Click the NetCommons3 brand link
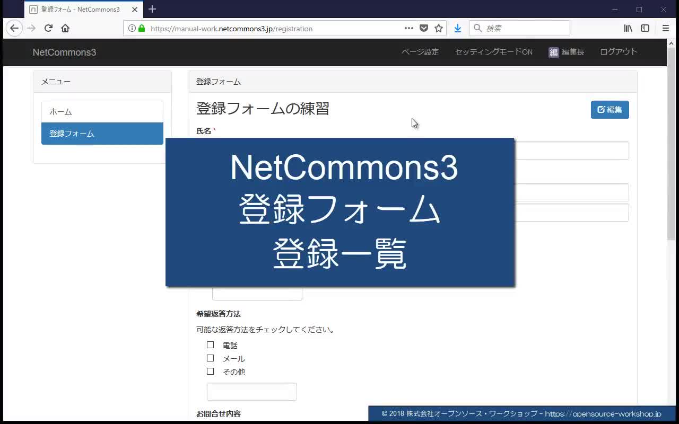 [x=64, y=52]
